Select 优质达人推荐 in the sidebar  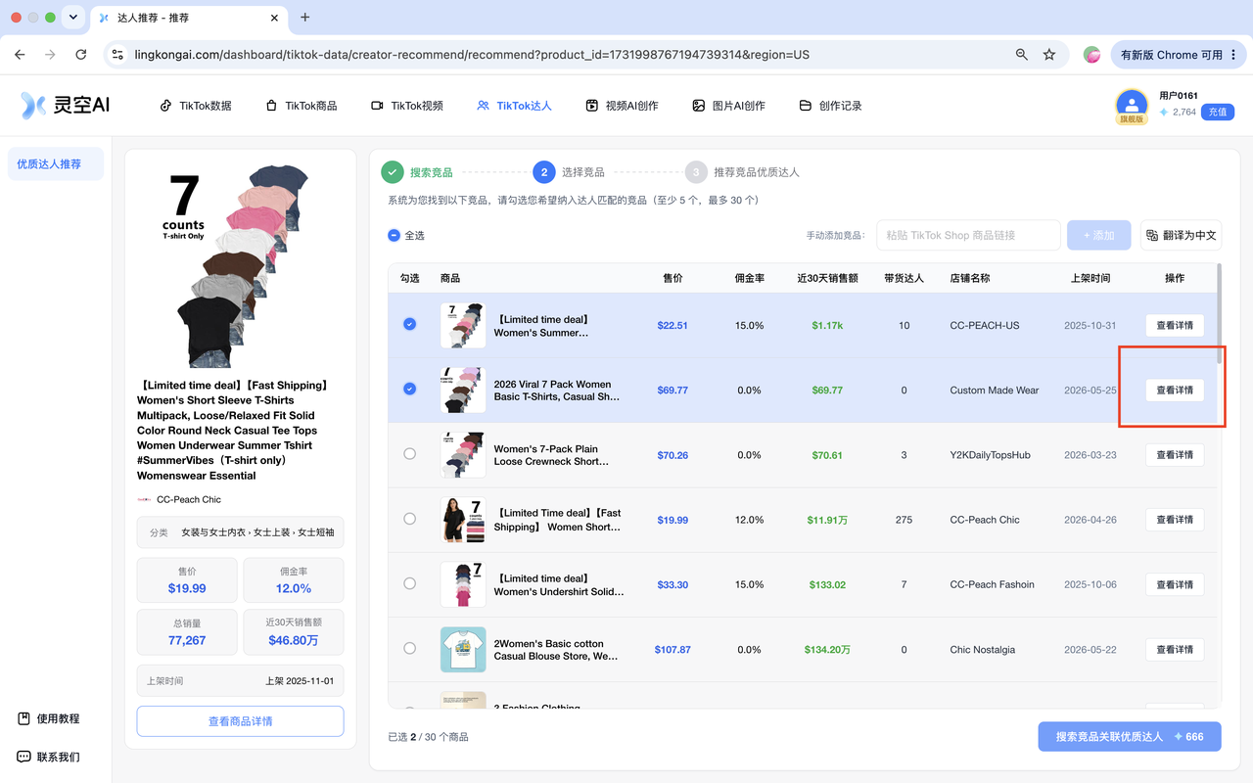56,164
